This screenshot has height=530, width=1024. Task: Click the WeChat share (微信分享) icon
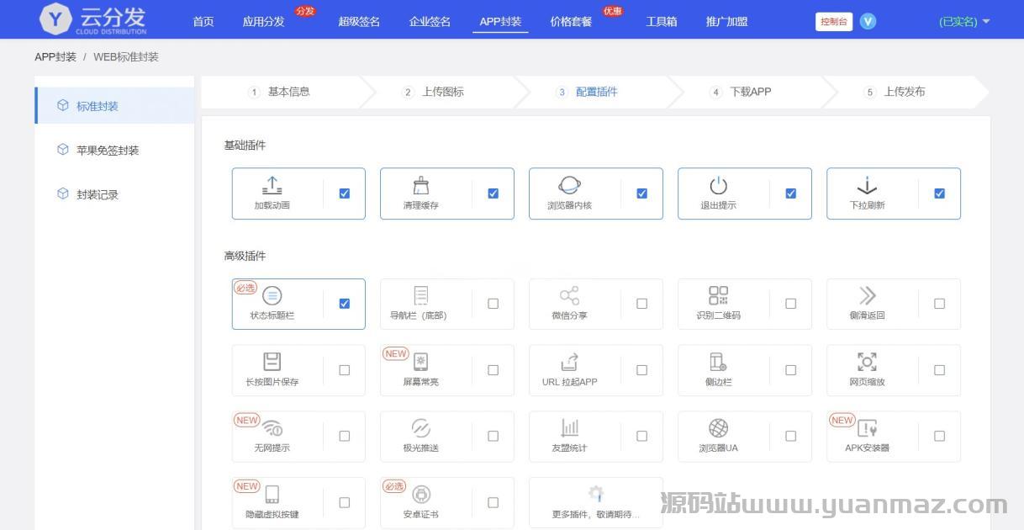[x=569, y=295]
